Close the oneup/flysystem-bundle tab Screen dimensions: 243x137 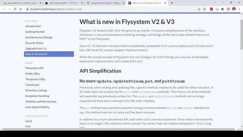[x=123, y=3]
